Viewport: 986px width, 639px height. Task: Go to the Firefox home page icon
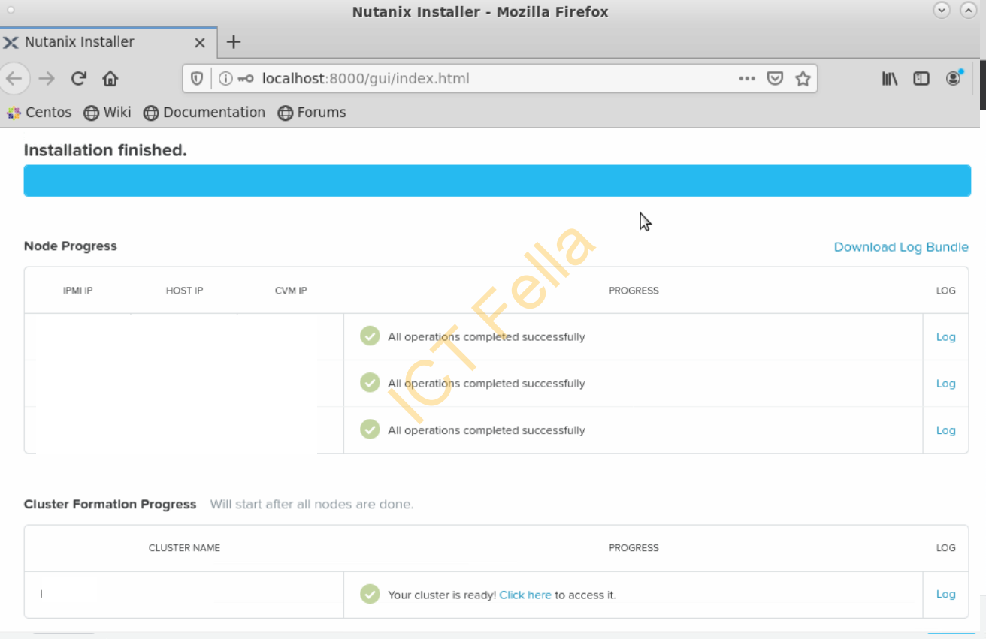point(110,78)
